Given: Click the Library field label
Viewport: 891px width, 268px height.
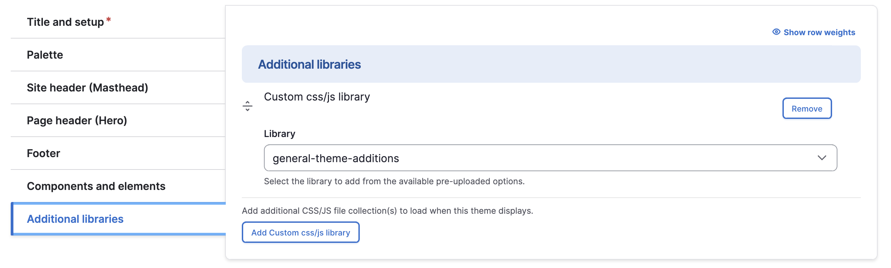Looking at the screenshot, I should 279,133.
